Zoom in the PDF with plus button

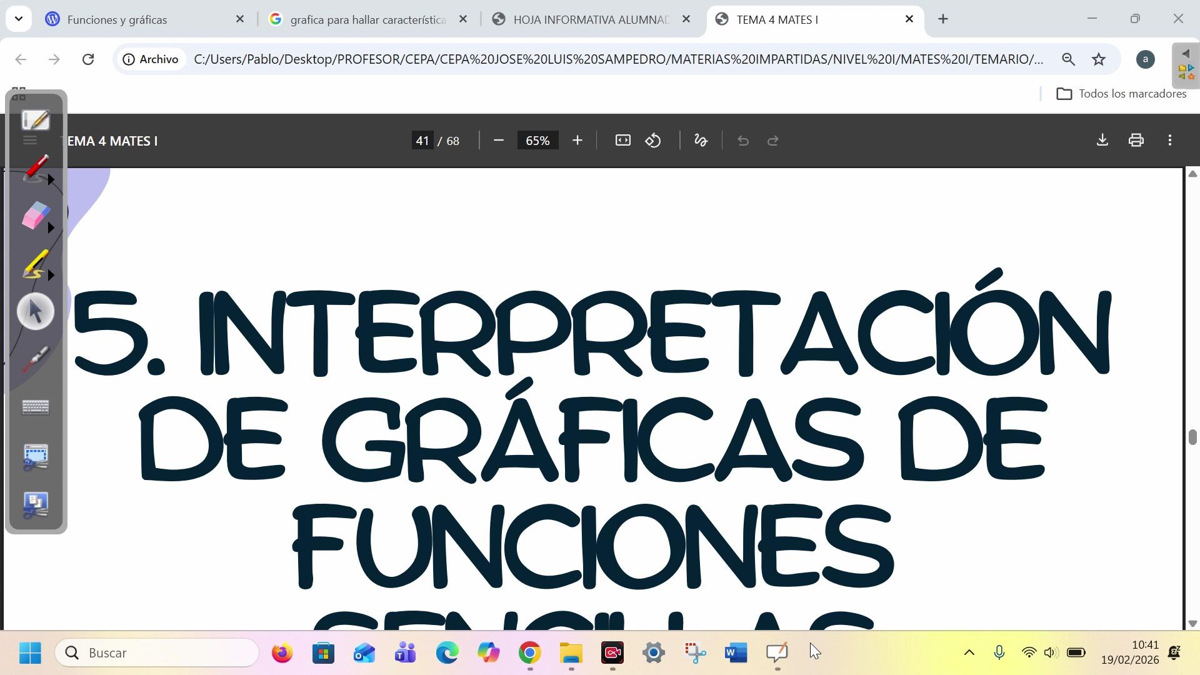tap(577, 141)
